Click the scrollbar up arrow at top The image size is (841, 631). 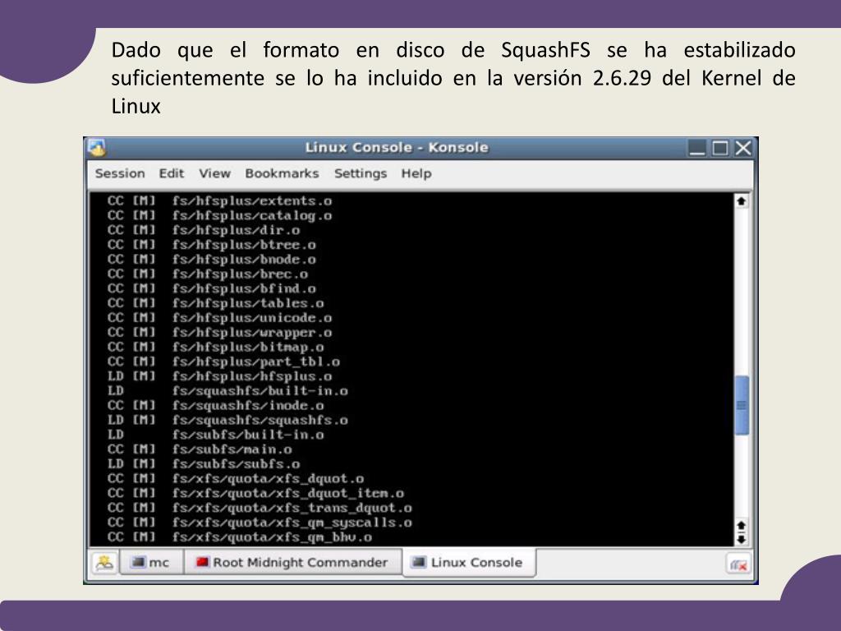[x=742, y=201]
